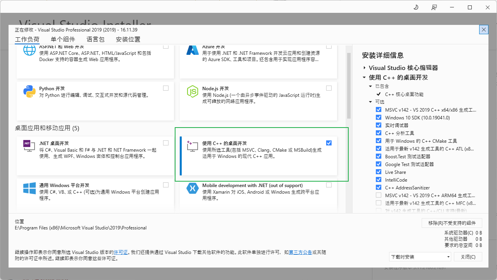Switch to the 安装位置 tab
This screenshot has width=497, height=280.
(128, 39)
